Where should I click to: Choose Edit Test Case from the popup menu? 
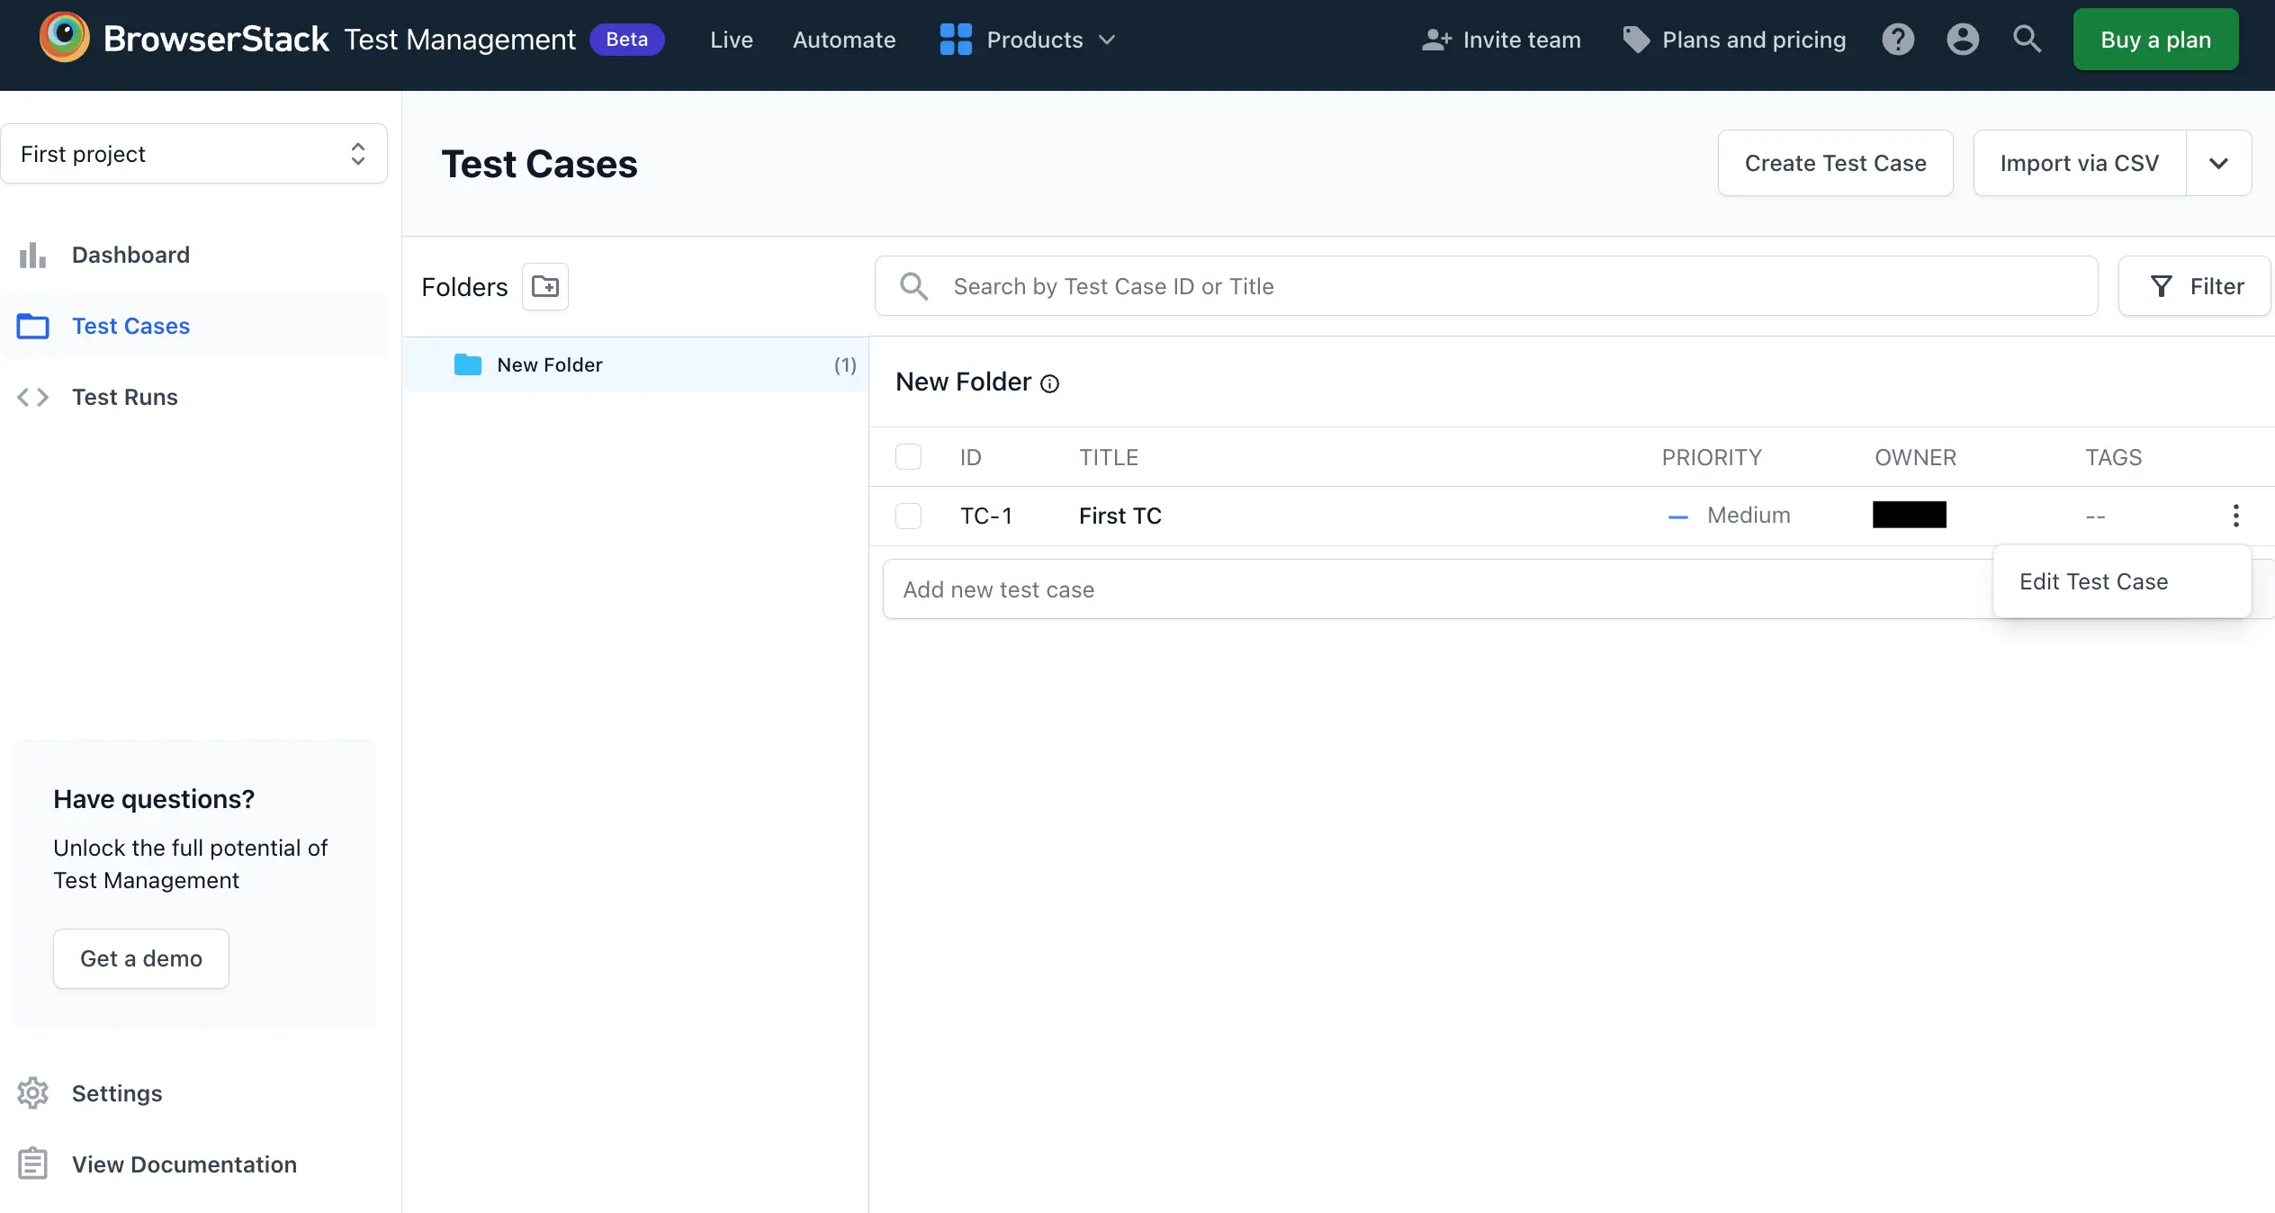pos(2093,581)
